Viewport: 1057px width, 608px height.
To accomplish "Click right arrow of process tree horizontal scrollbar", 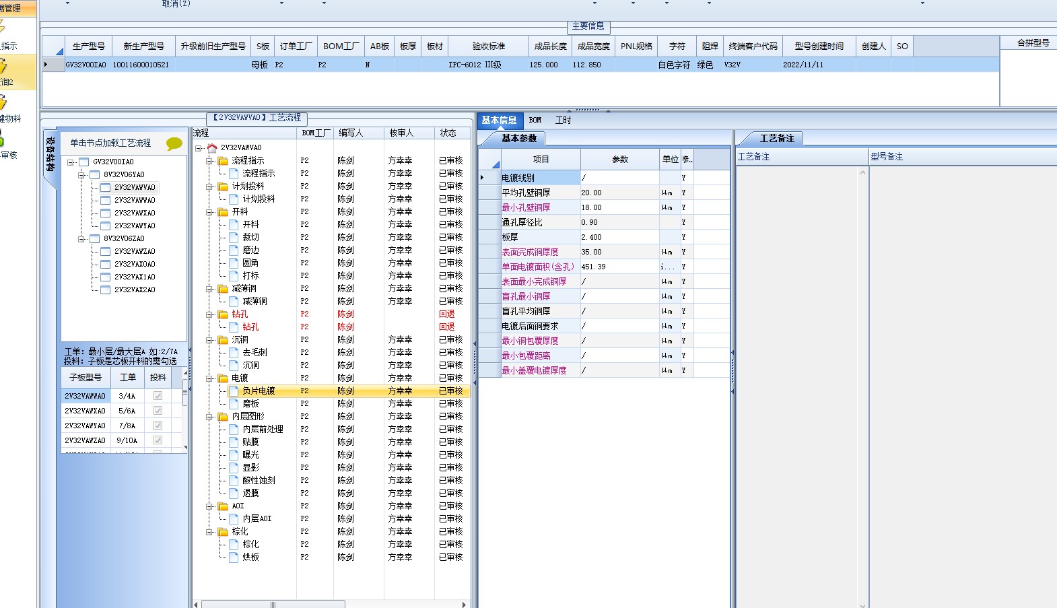I will [x=464, y=604].
